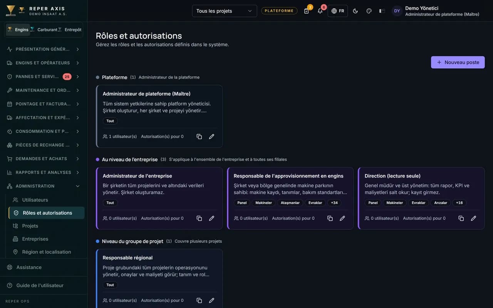Open Entreprises in sidebar
The width and height of the screenshot is (493, 308).
(46, 239)
